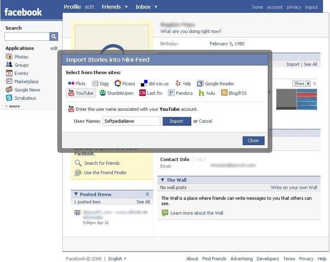Open the Inbox dropdown arrow
The image size is (330, 262).
tap(156, 7)
